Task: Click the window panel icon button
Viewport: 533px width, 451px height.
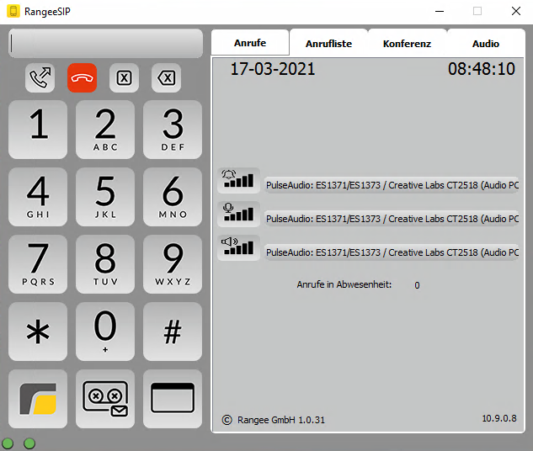Action: [173, 398]
